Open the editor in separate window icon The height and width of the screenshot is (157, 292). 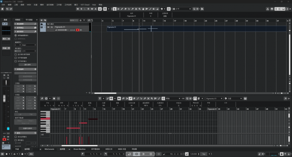pos(285,99)
